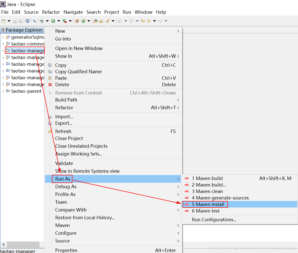Screen dimensions: 298x253
Task: Expand the taotao-commo project node
Action: pyautogui.click(x=3, y=44)
